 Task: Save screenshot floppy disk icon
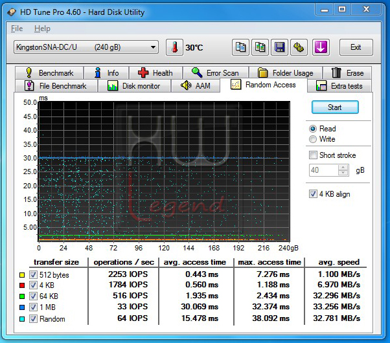[x=280, y=47]
